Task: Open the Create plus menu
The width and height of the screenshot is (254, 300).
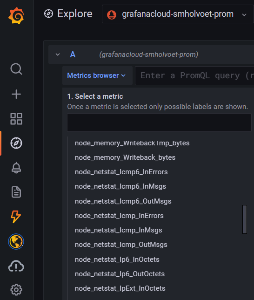Action: pos(16,94)
